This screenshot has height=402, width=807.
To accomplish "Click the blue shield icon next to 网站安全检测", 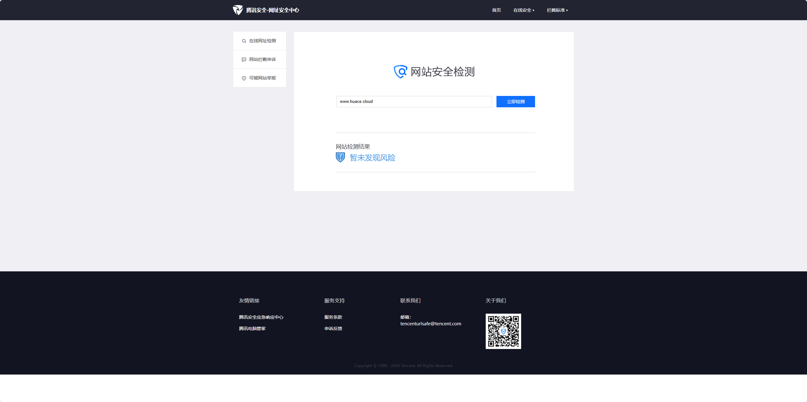I will coord(400,72).
